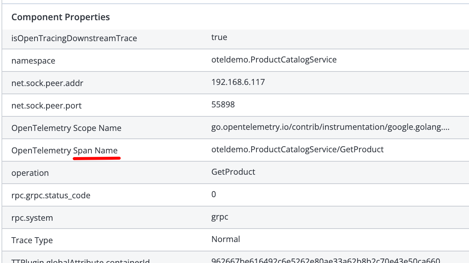469x263 pixels.
Task: Click the status code value 0
Action: (214, 195)
